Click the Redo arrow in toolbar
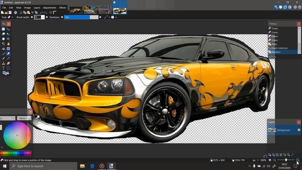The image size is (302, 170). [46, 13]
